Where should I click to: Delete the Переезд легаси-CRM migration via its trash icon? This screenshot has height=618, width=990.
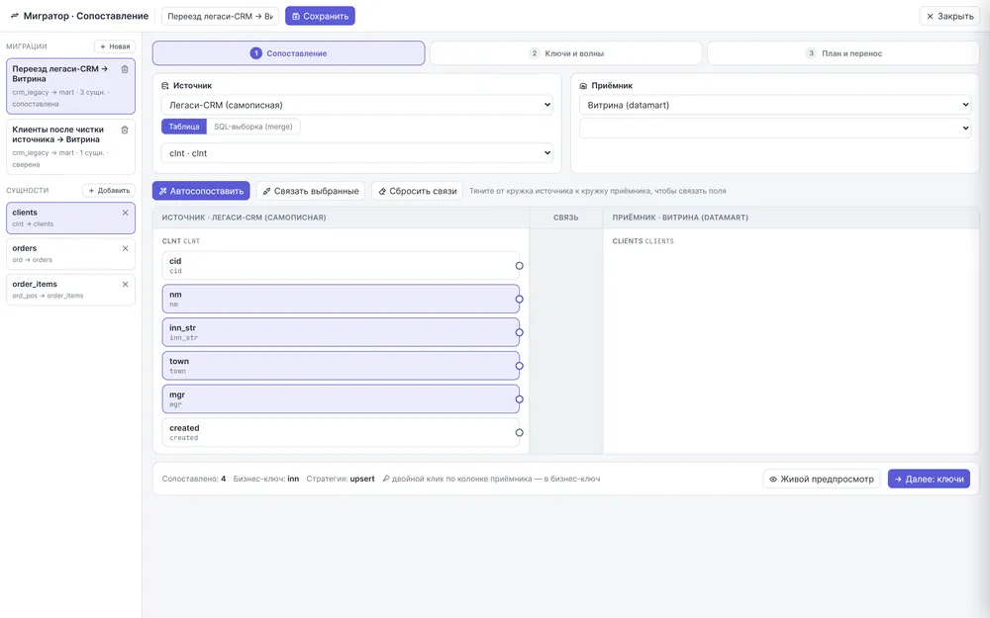125,69
